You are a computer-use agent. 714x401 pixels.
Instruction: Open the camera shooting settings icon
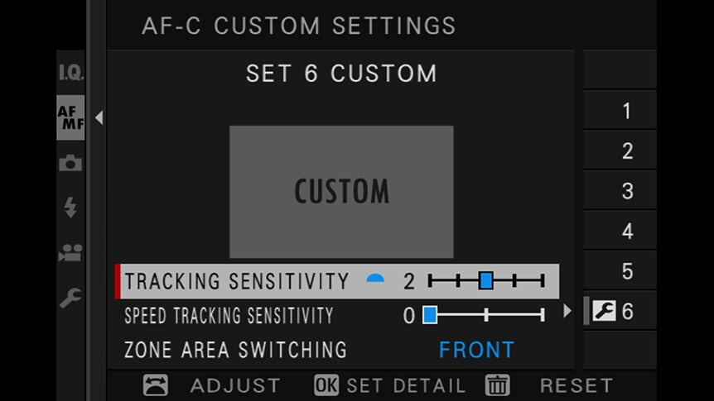70,163
